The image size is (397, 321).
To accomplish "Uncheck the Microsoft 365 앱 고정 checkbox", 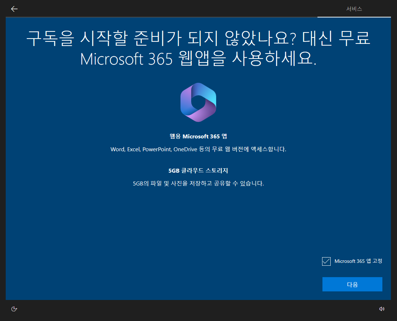I will point(326,261).
